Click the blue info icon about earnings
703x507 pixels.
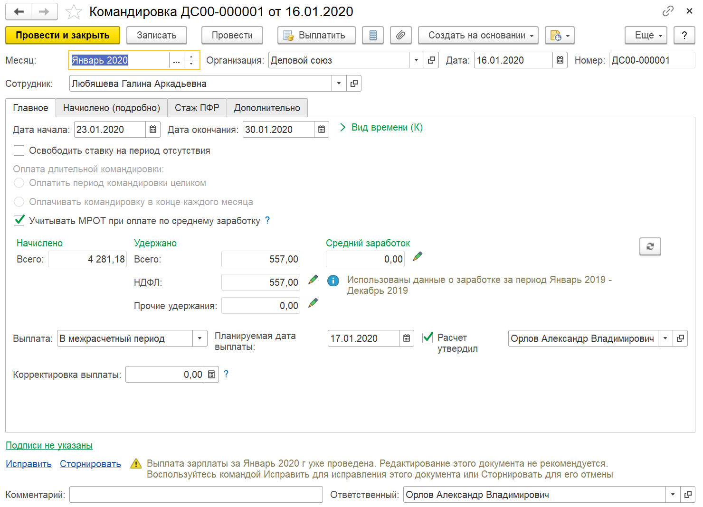coord(333,281)
